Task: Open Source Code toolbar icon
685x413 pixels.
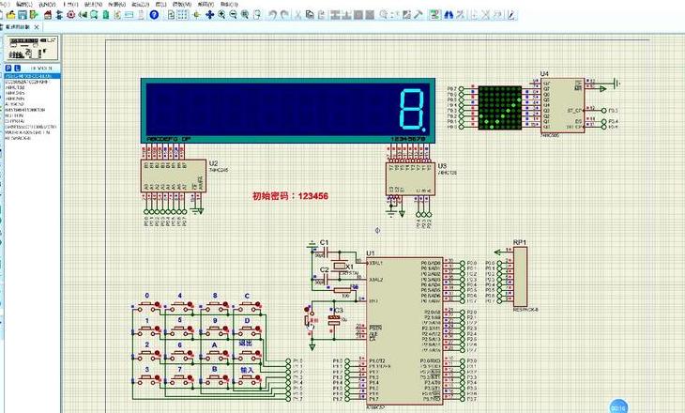Action: [129, 15]
